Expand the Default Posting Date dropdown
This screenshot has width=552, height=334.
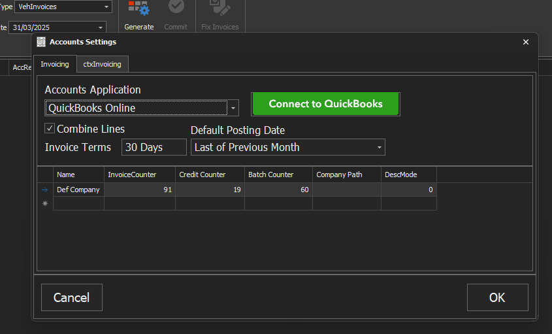click(379, 147)
